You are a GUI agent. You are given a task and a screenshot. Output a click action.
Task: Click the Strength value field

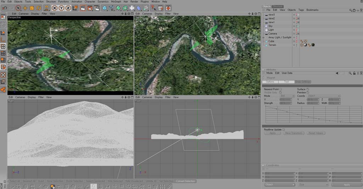286,103
